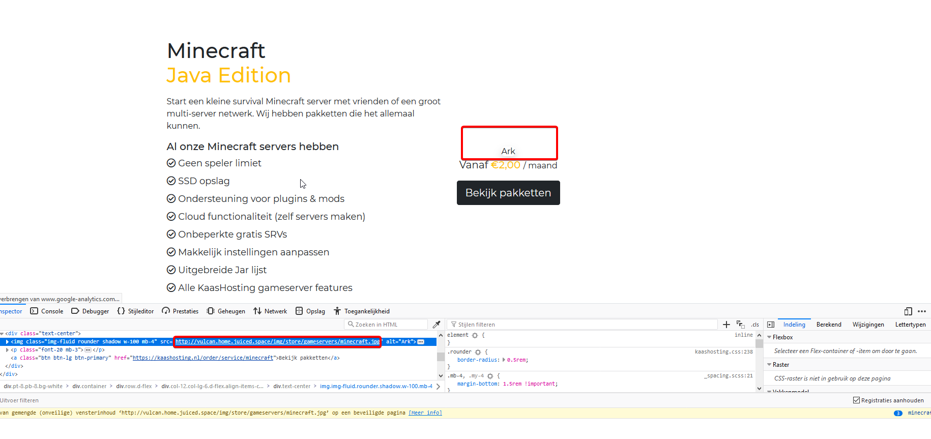
Task: Toggle the Registraties aanhouden checkbox
Action: coord(856,400)
